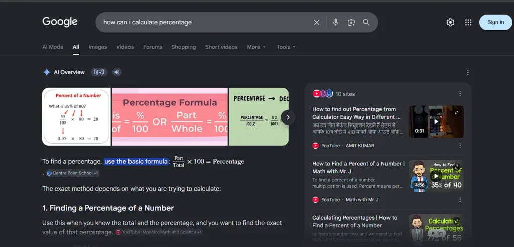
Task: Open 10 sites panel three-dot menu
Action: (460, 94)
